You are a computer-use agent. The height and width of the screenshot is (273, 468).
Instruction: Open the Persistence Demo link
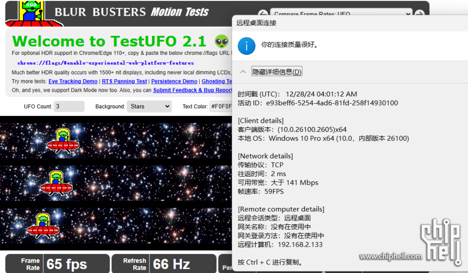[174, 81]
